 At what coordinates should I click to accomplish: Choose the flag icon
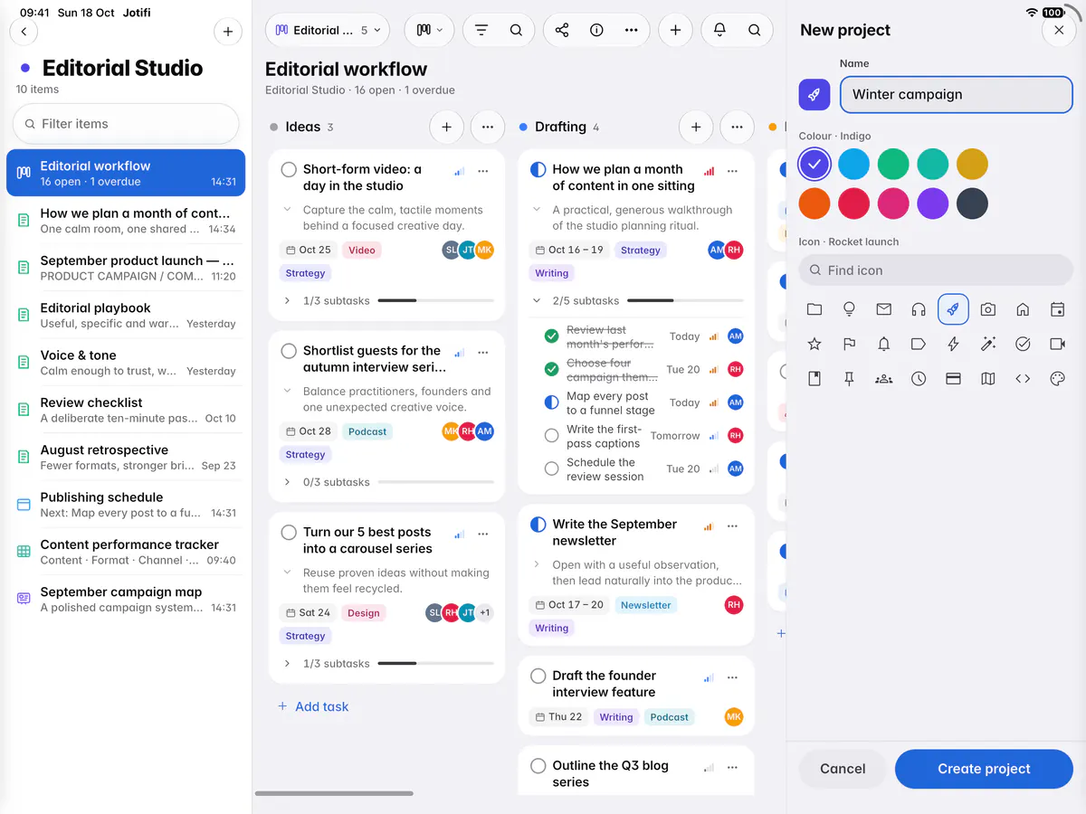tap(849, 344)
